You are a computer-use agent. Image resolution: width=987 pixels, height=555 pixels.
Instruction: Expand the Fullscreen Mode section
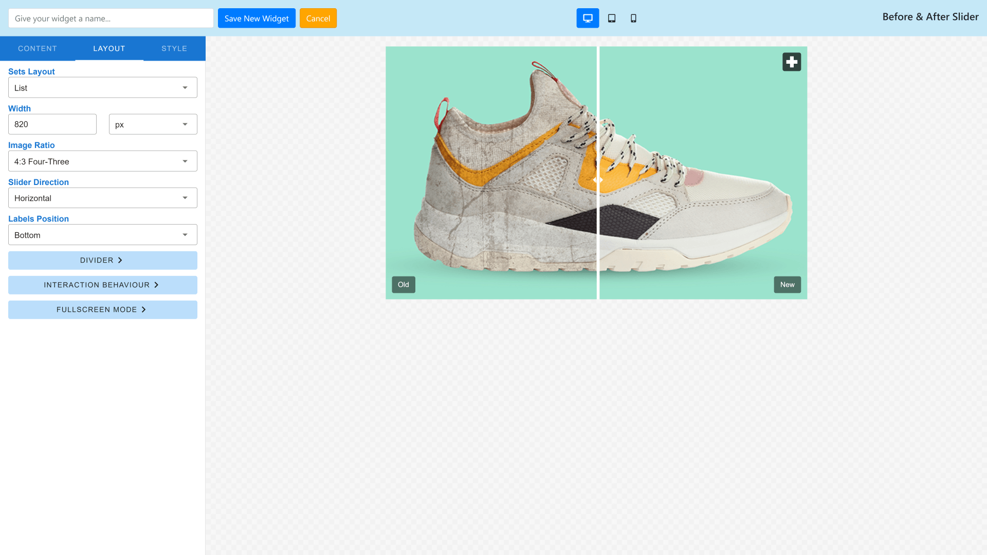click(103, 310)
